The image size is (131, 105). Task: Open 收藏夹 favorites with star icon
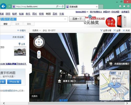pos(21,30)
